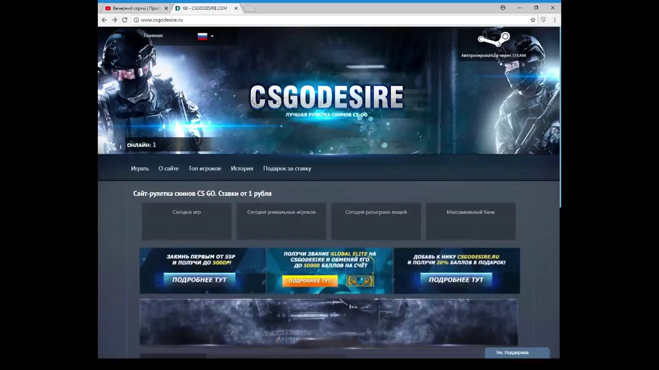Click the 'ОНЛАЙН: 1' counter

[x=141, y=145]
